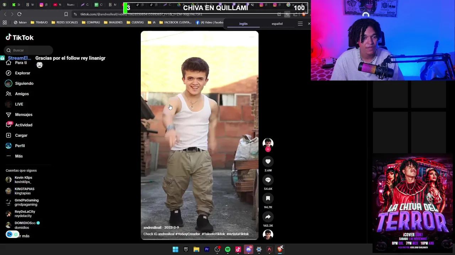Click andreslleall username in caption
The height and width of the screenshot is (255, 455).
[152, 227]
